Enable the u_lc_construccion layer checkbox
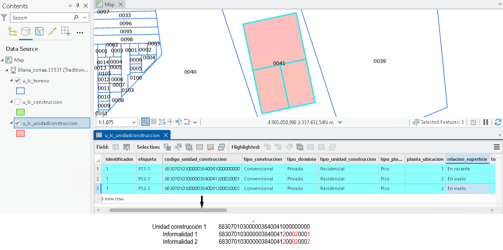This screenshot has height=250, width=503. pyautogui.click(x=18, y=102)
